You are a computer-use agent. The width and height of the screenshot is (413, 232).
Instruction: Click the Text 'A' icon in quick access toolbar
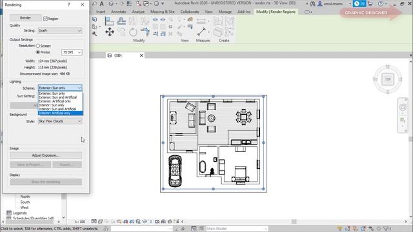click(102, 4)
